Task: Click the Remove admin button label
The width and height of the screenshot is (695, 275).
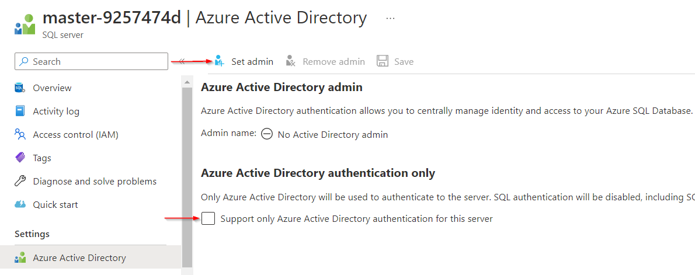Action: pyautogui.click(x=333, y=61)
